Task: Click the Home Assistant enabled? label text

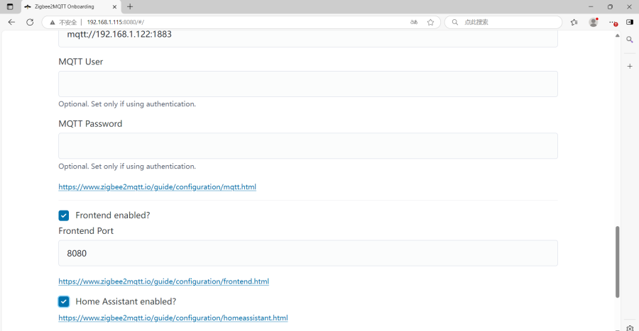Action: pos(126,301)
